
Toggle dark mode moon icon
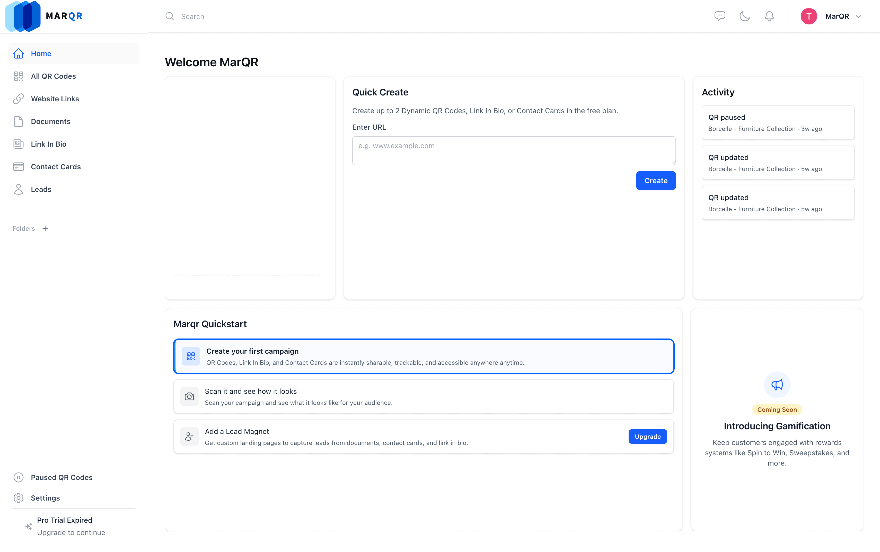(x=745, y=16)
